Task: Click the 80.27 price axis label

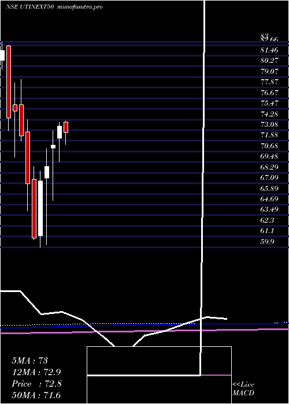Action: (x=269, y=61)
